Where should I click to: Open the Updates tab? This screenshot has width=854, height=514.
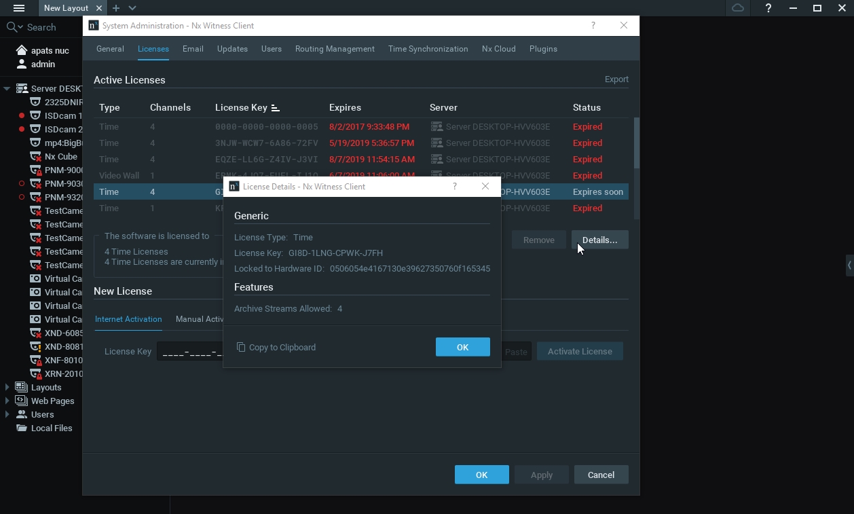pos(232,49)
